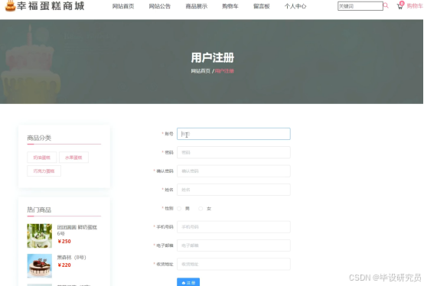Click the magnifier search icon
The image size is (424, 286).
386,5
